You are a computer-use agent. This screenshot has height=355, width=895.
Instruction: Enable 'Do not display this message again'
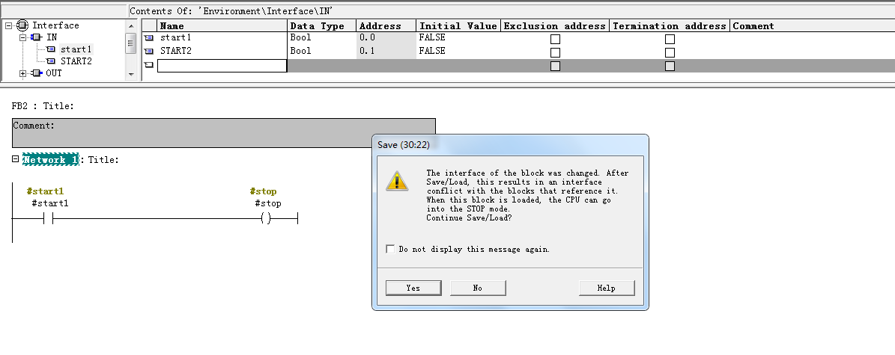[390, 249]
